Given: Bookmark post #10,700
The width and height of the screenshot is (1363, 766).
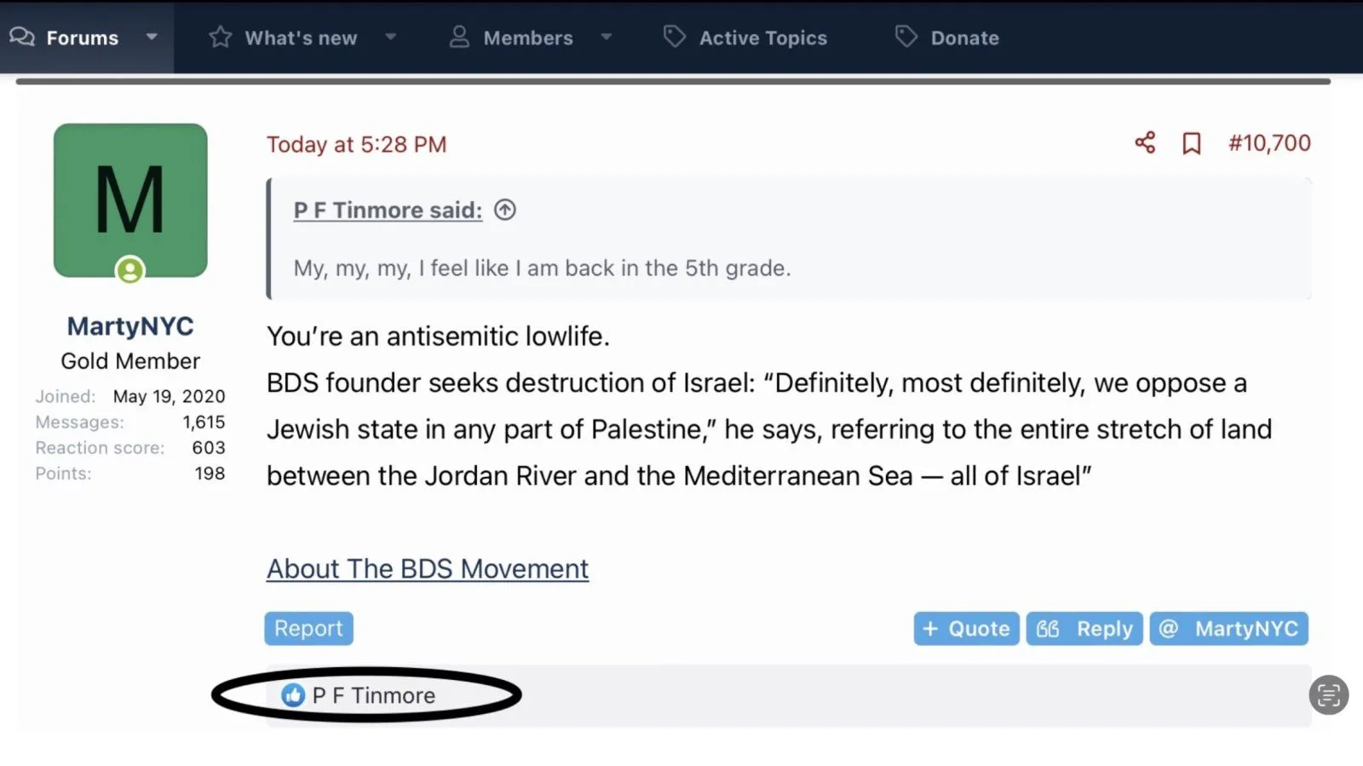Looking at the screenshot, I should coord(1191,143).
